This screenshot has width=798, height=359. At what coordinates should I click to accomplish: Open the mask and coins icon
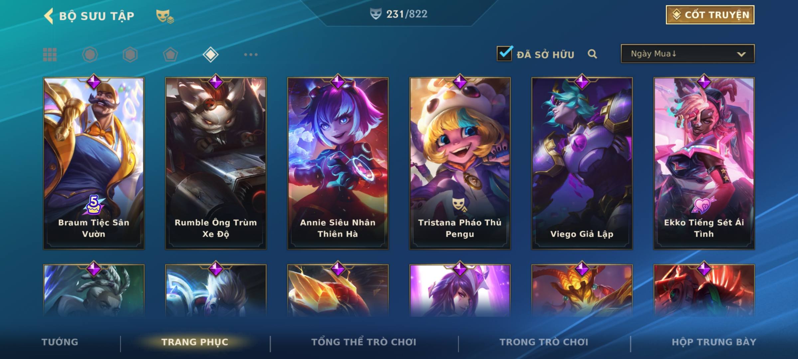[x=165, y=16]
